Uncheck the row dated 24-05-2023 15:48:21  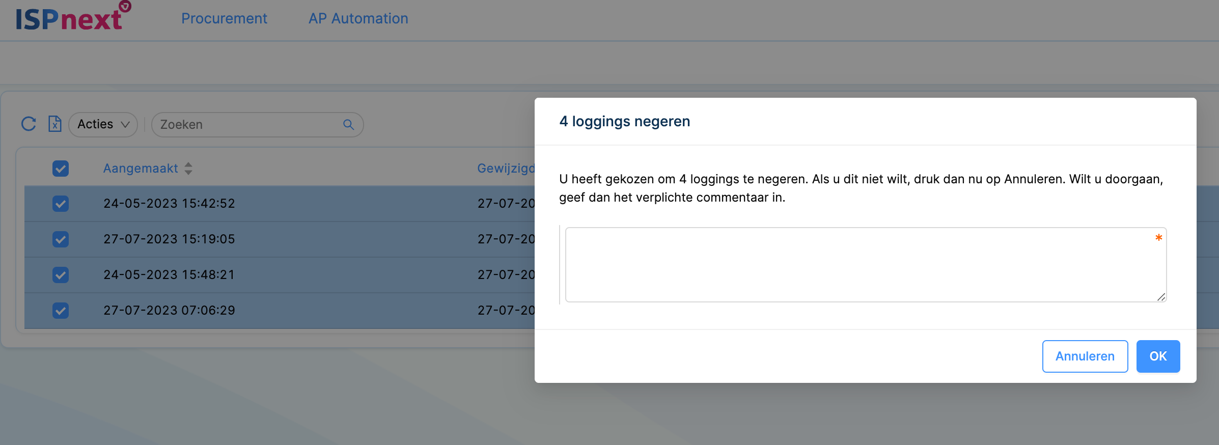coord(61,275)
